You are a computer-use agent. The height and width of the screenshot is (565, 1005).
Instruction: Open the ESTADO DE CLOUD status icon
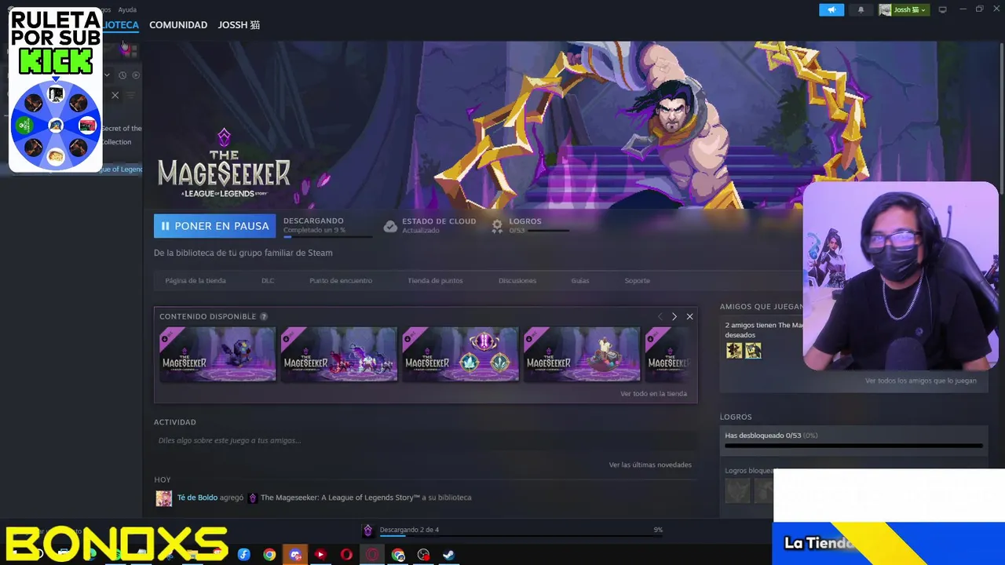pos(390,226)
